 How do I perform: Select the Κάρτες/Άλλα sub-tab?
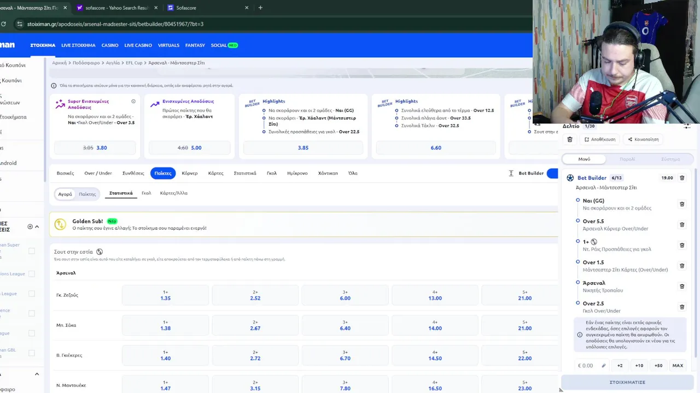click(x=173, y=193)
